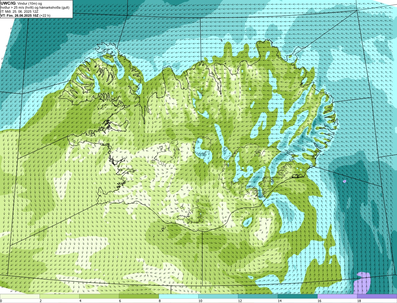Click the scale label '14'
The image size is (397, 303).
tap(280, 301)
